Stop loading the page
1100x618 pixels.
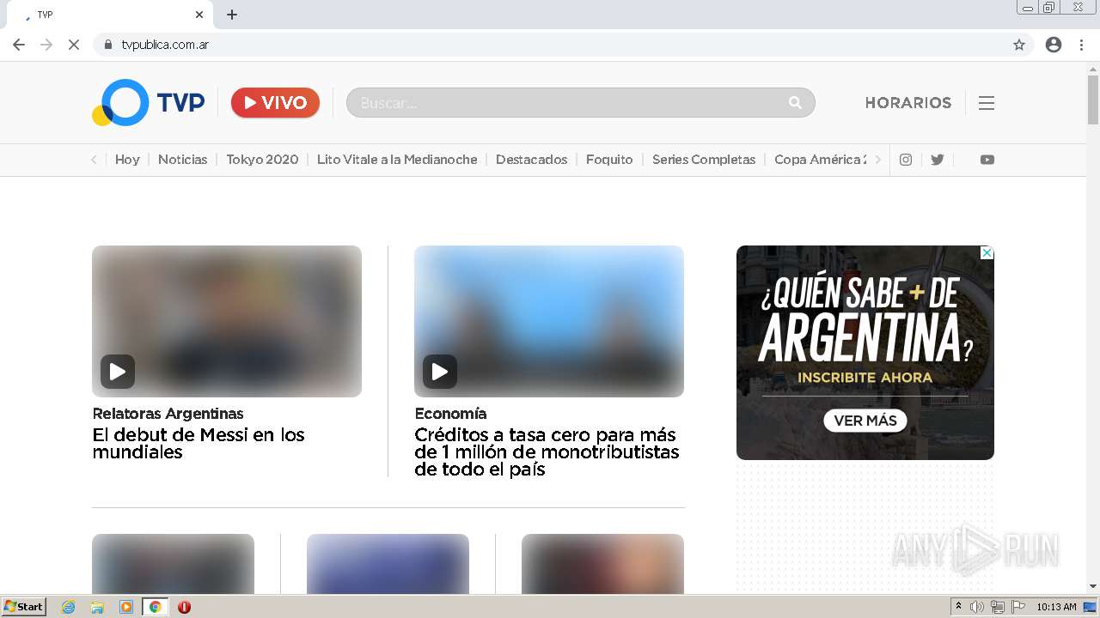(x=74, y=45)
